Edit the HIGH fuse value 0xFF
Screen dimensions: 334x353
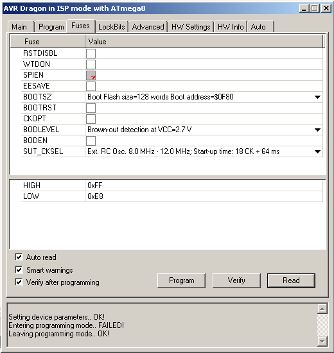(204, 185)
